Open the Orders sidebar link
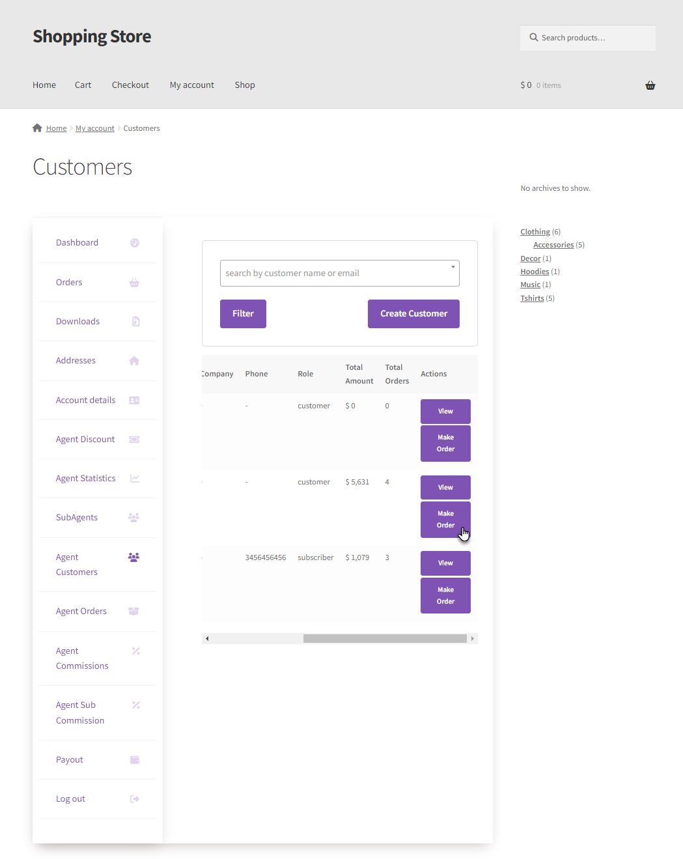Image resolution: width=683 pixels, height=859 pixels. click(x=69, y=283)
